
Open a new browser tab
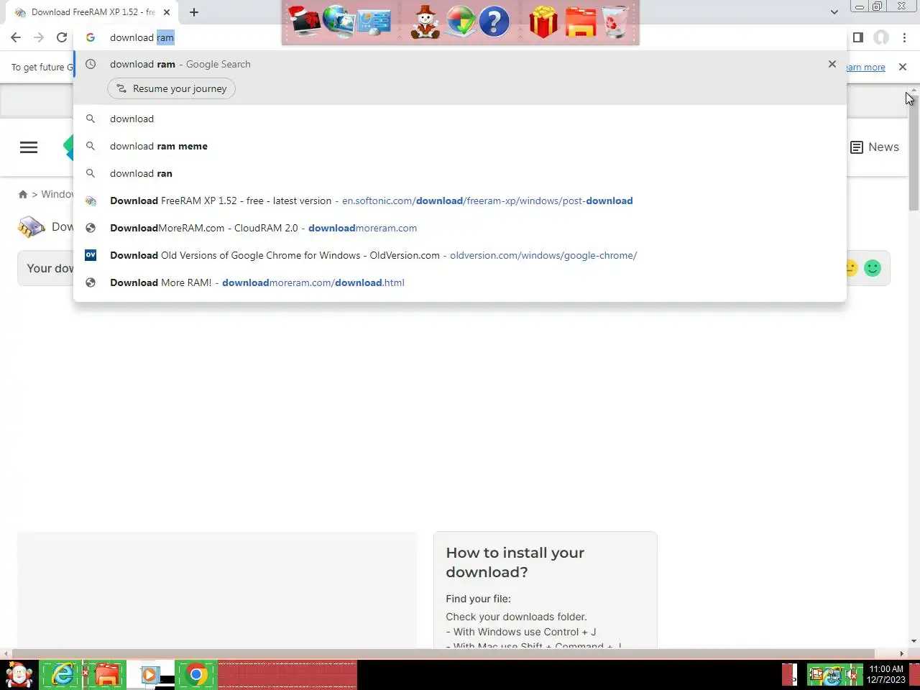tap(194, 12)
